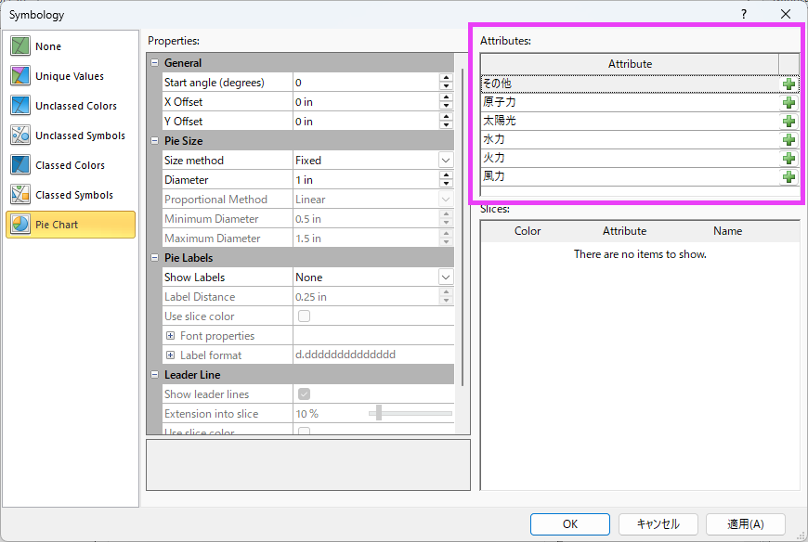Image resolution: width=808 pixels, height=542 pixels.
Task: Click green plus icon beside その他
Action: tap(788, 84)
